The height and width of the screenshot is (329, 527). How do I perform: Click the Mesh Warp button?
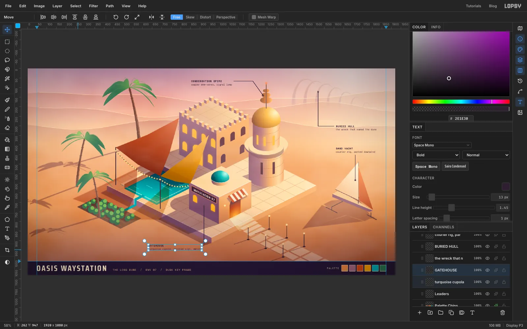pos(264,17)
